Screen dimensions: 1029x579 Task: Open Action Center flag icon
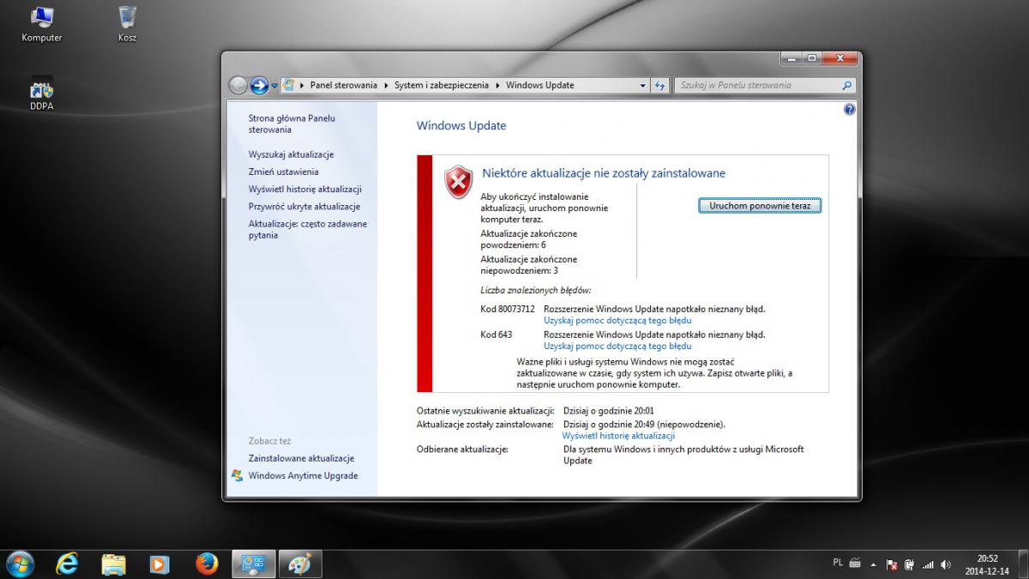[892, 564]
